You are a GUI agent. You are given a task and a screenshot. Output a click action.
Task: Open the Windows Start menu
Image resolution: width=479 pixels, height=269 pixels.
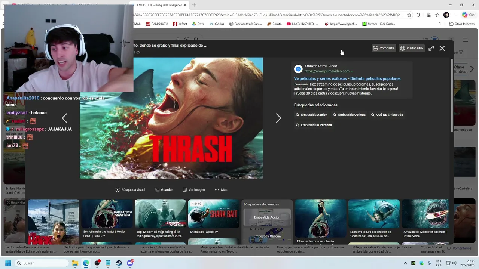8,263
